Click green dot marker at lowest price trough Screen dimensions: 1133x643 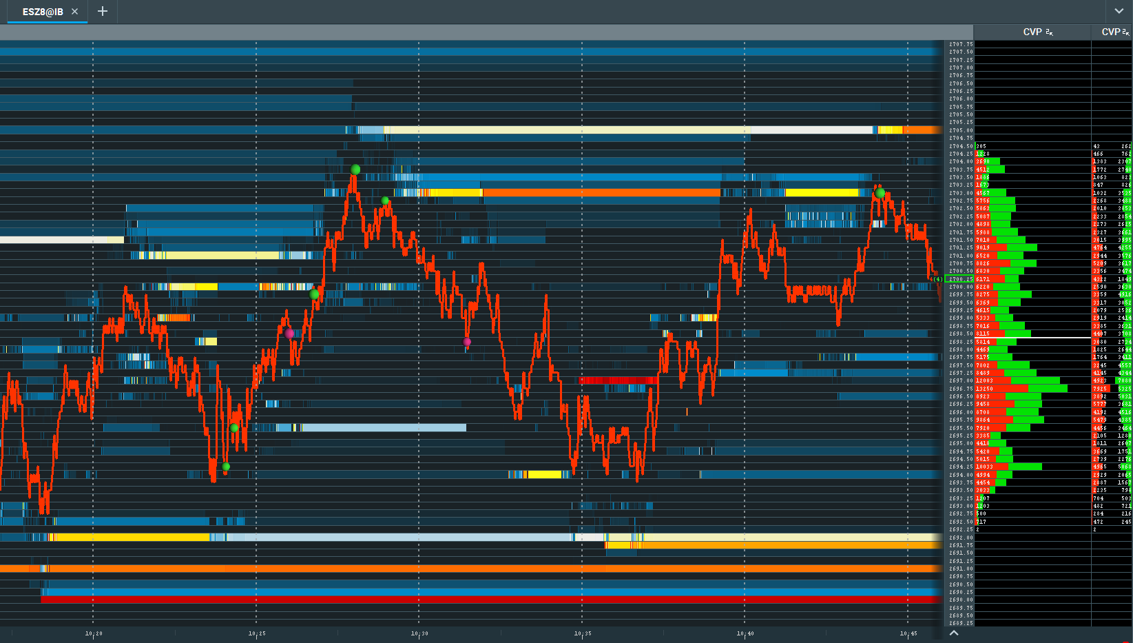point(226,467)
